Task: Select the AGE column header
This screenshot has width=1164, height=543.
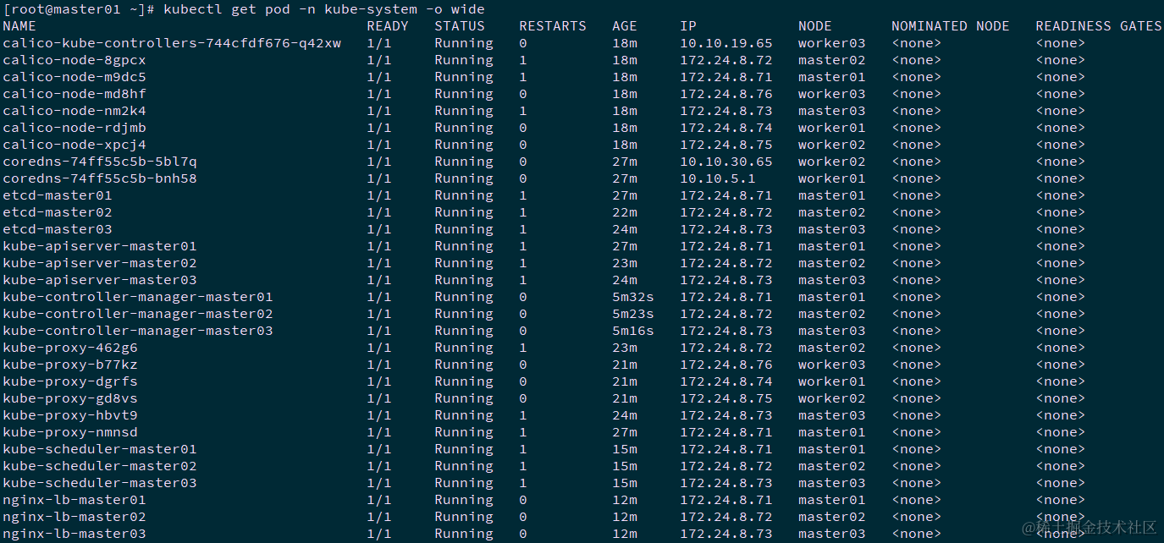Action: coord(625,26)
